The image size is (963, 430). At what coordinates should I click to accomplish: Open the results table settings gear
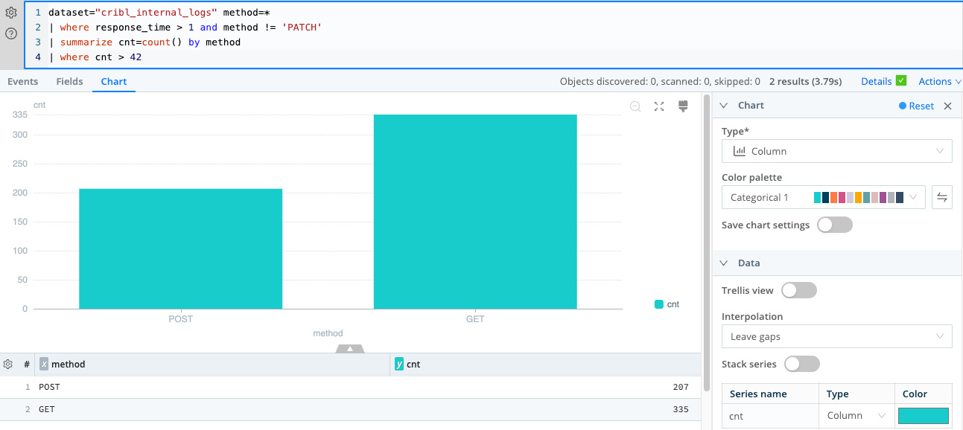8,364
